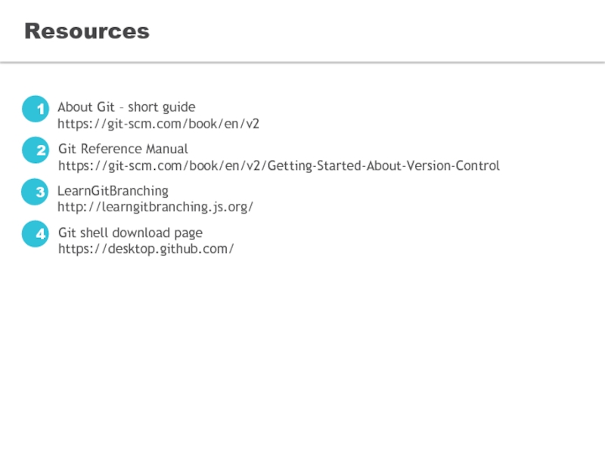Open the learngitbranching.js.org link
This screenshot has height=453, width=605.
[155, 207]
